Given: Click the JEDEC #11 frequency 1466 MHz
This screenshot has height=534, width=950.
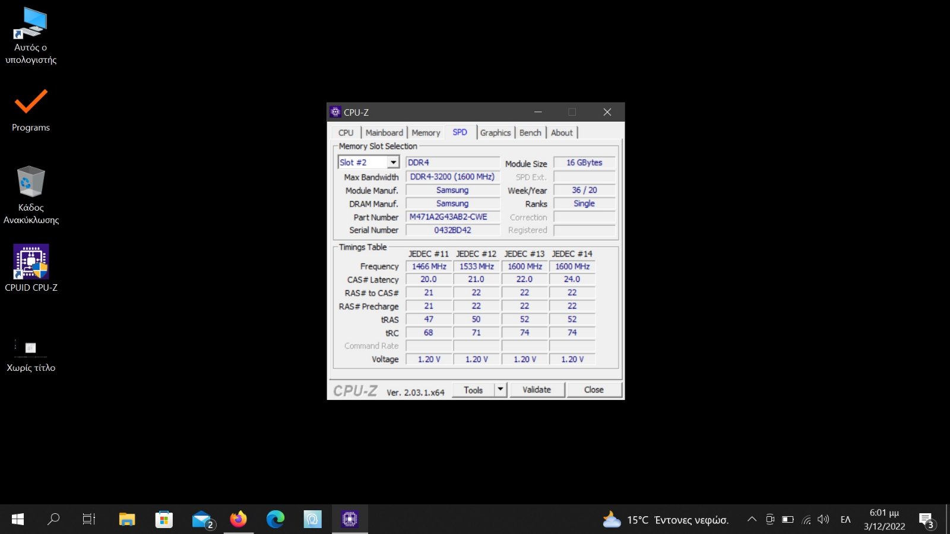Looking at the screenshot, I should [x=429, y=266].
